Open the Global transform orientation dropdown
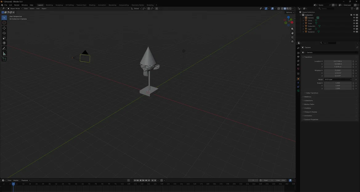The height and width of the screenshot is (192, 360). coord(136,9)
